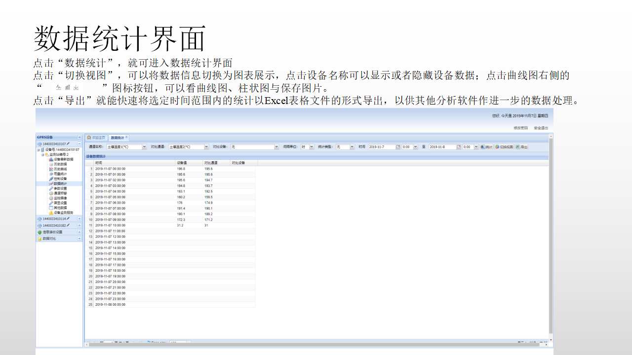The width and height of the screenshot is (632, 355).
Task: Click the 安全退出 logout link
Action: (541, 128)
